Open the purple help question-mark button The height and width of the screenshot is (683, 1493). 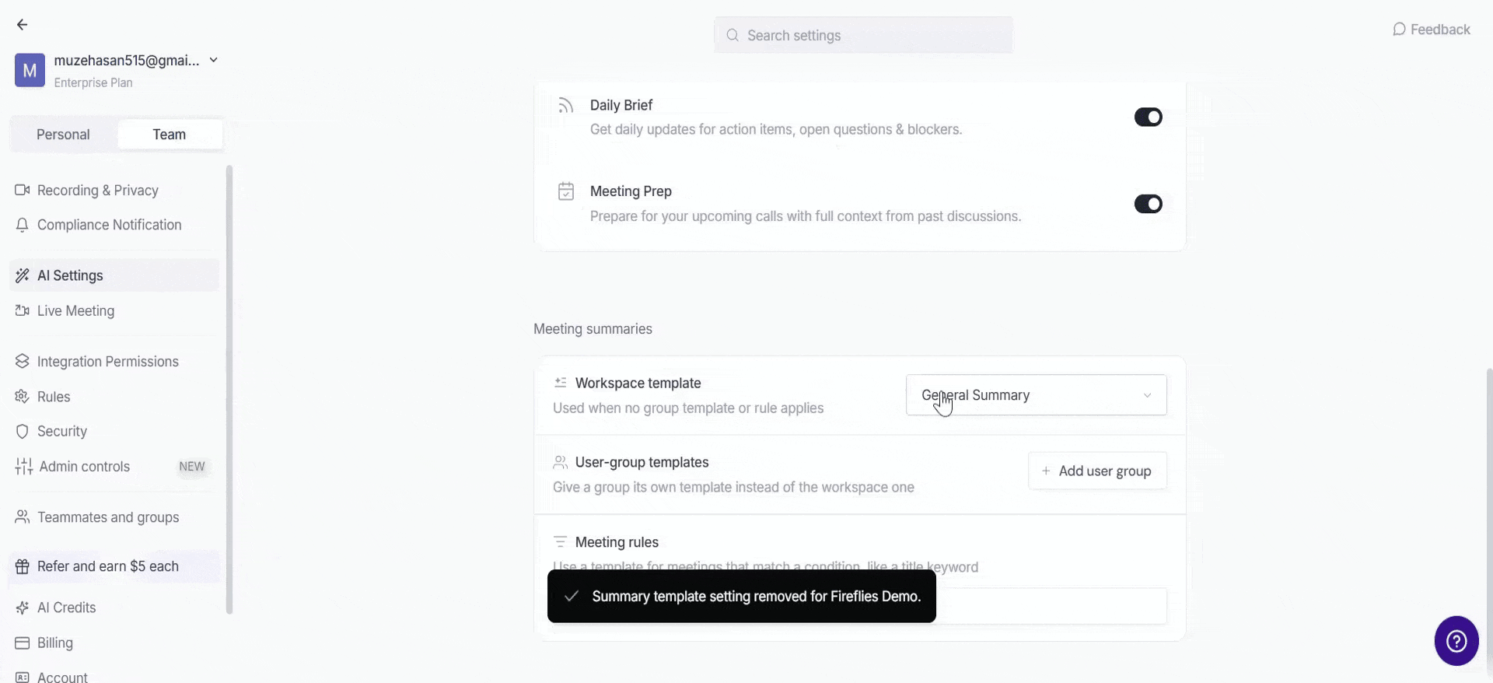point(1456,641)
